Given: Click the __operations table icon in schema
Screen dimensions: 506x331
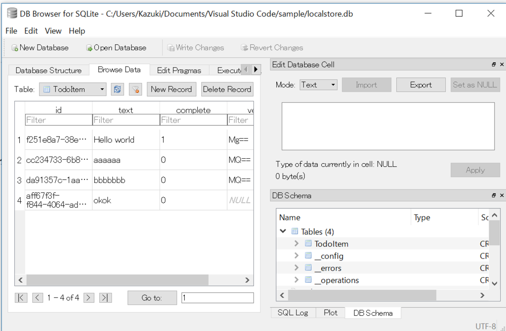Looking at the screenshot, I should click(308, 280).
